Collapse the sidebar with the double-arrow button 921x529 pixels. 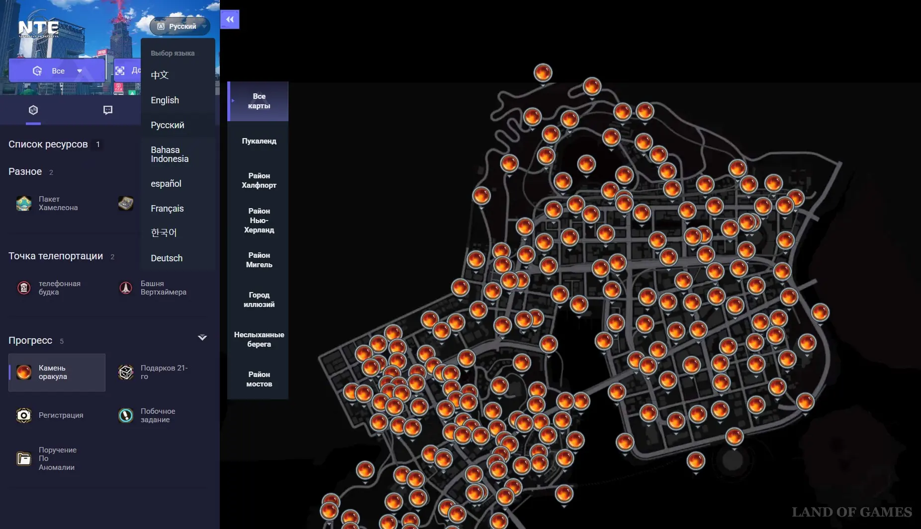(x=230, y=19)
